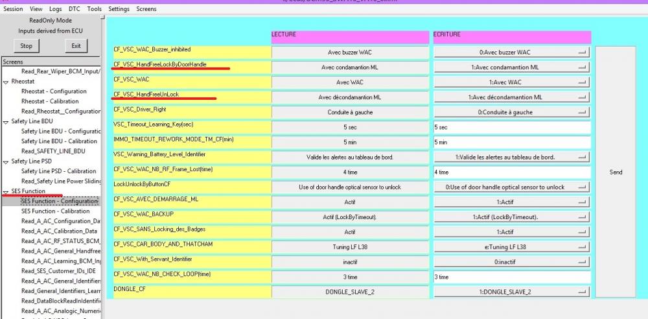Screen dimensions: 648x319
Task: Select SES Function - Configuration item
Action: (x=60, y=201)
